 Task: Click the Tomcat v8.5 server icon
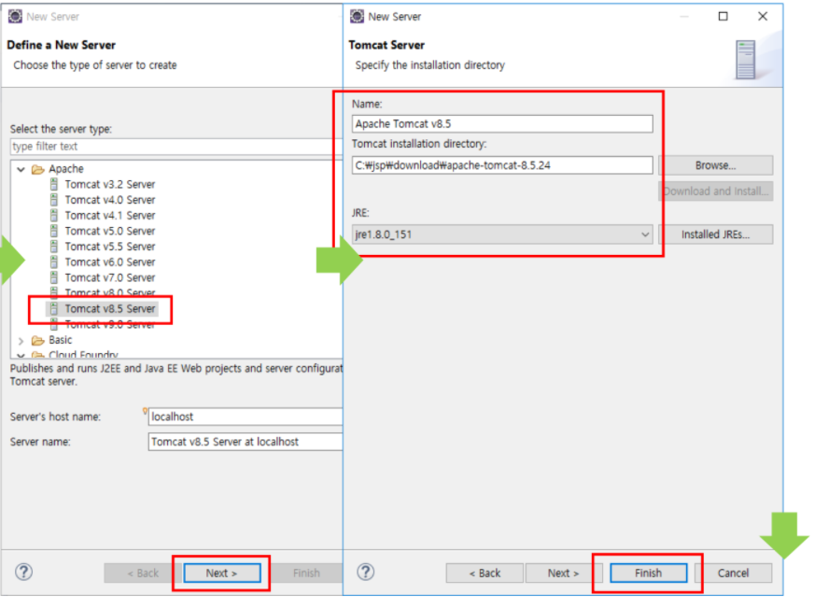(54, 309)
